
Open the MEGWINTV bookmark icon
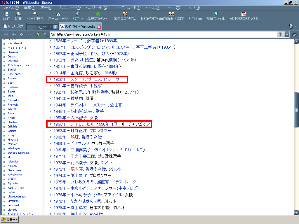[171, 14]
